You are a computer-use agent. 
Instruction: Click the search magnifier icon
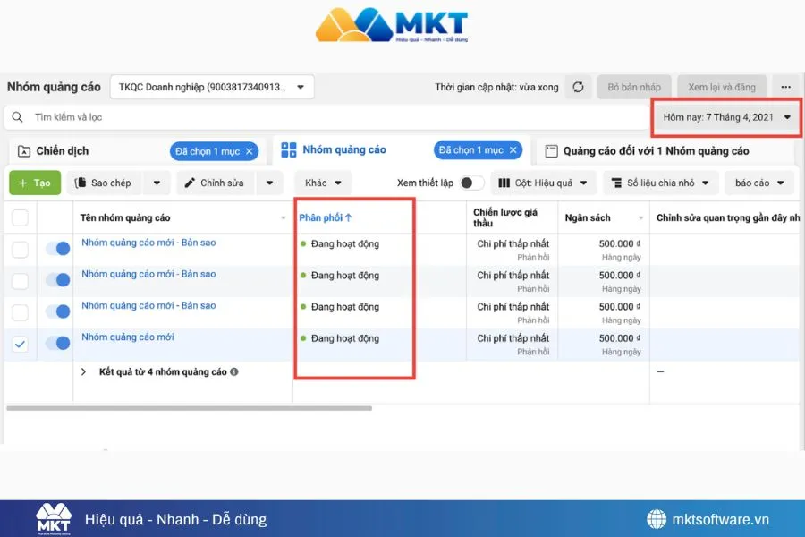(x=17, y=116)
